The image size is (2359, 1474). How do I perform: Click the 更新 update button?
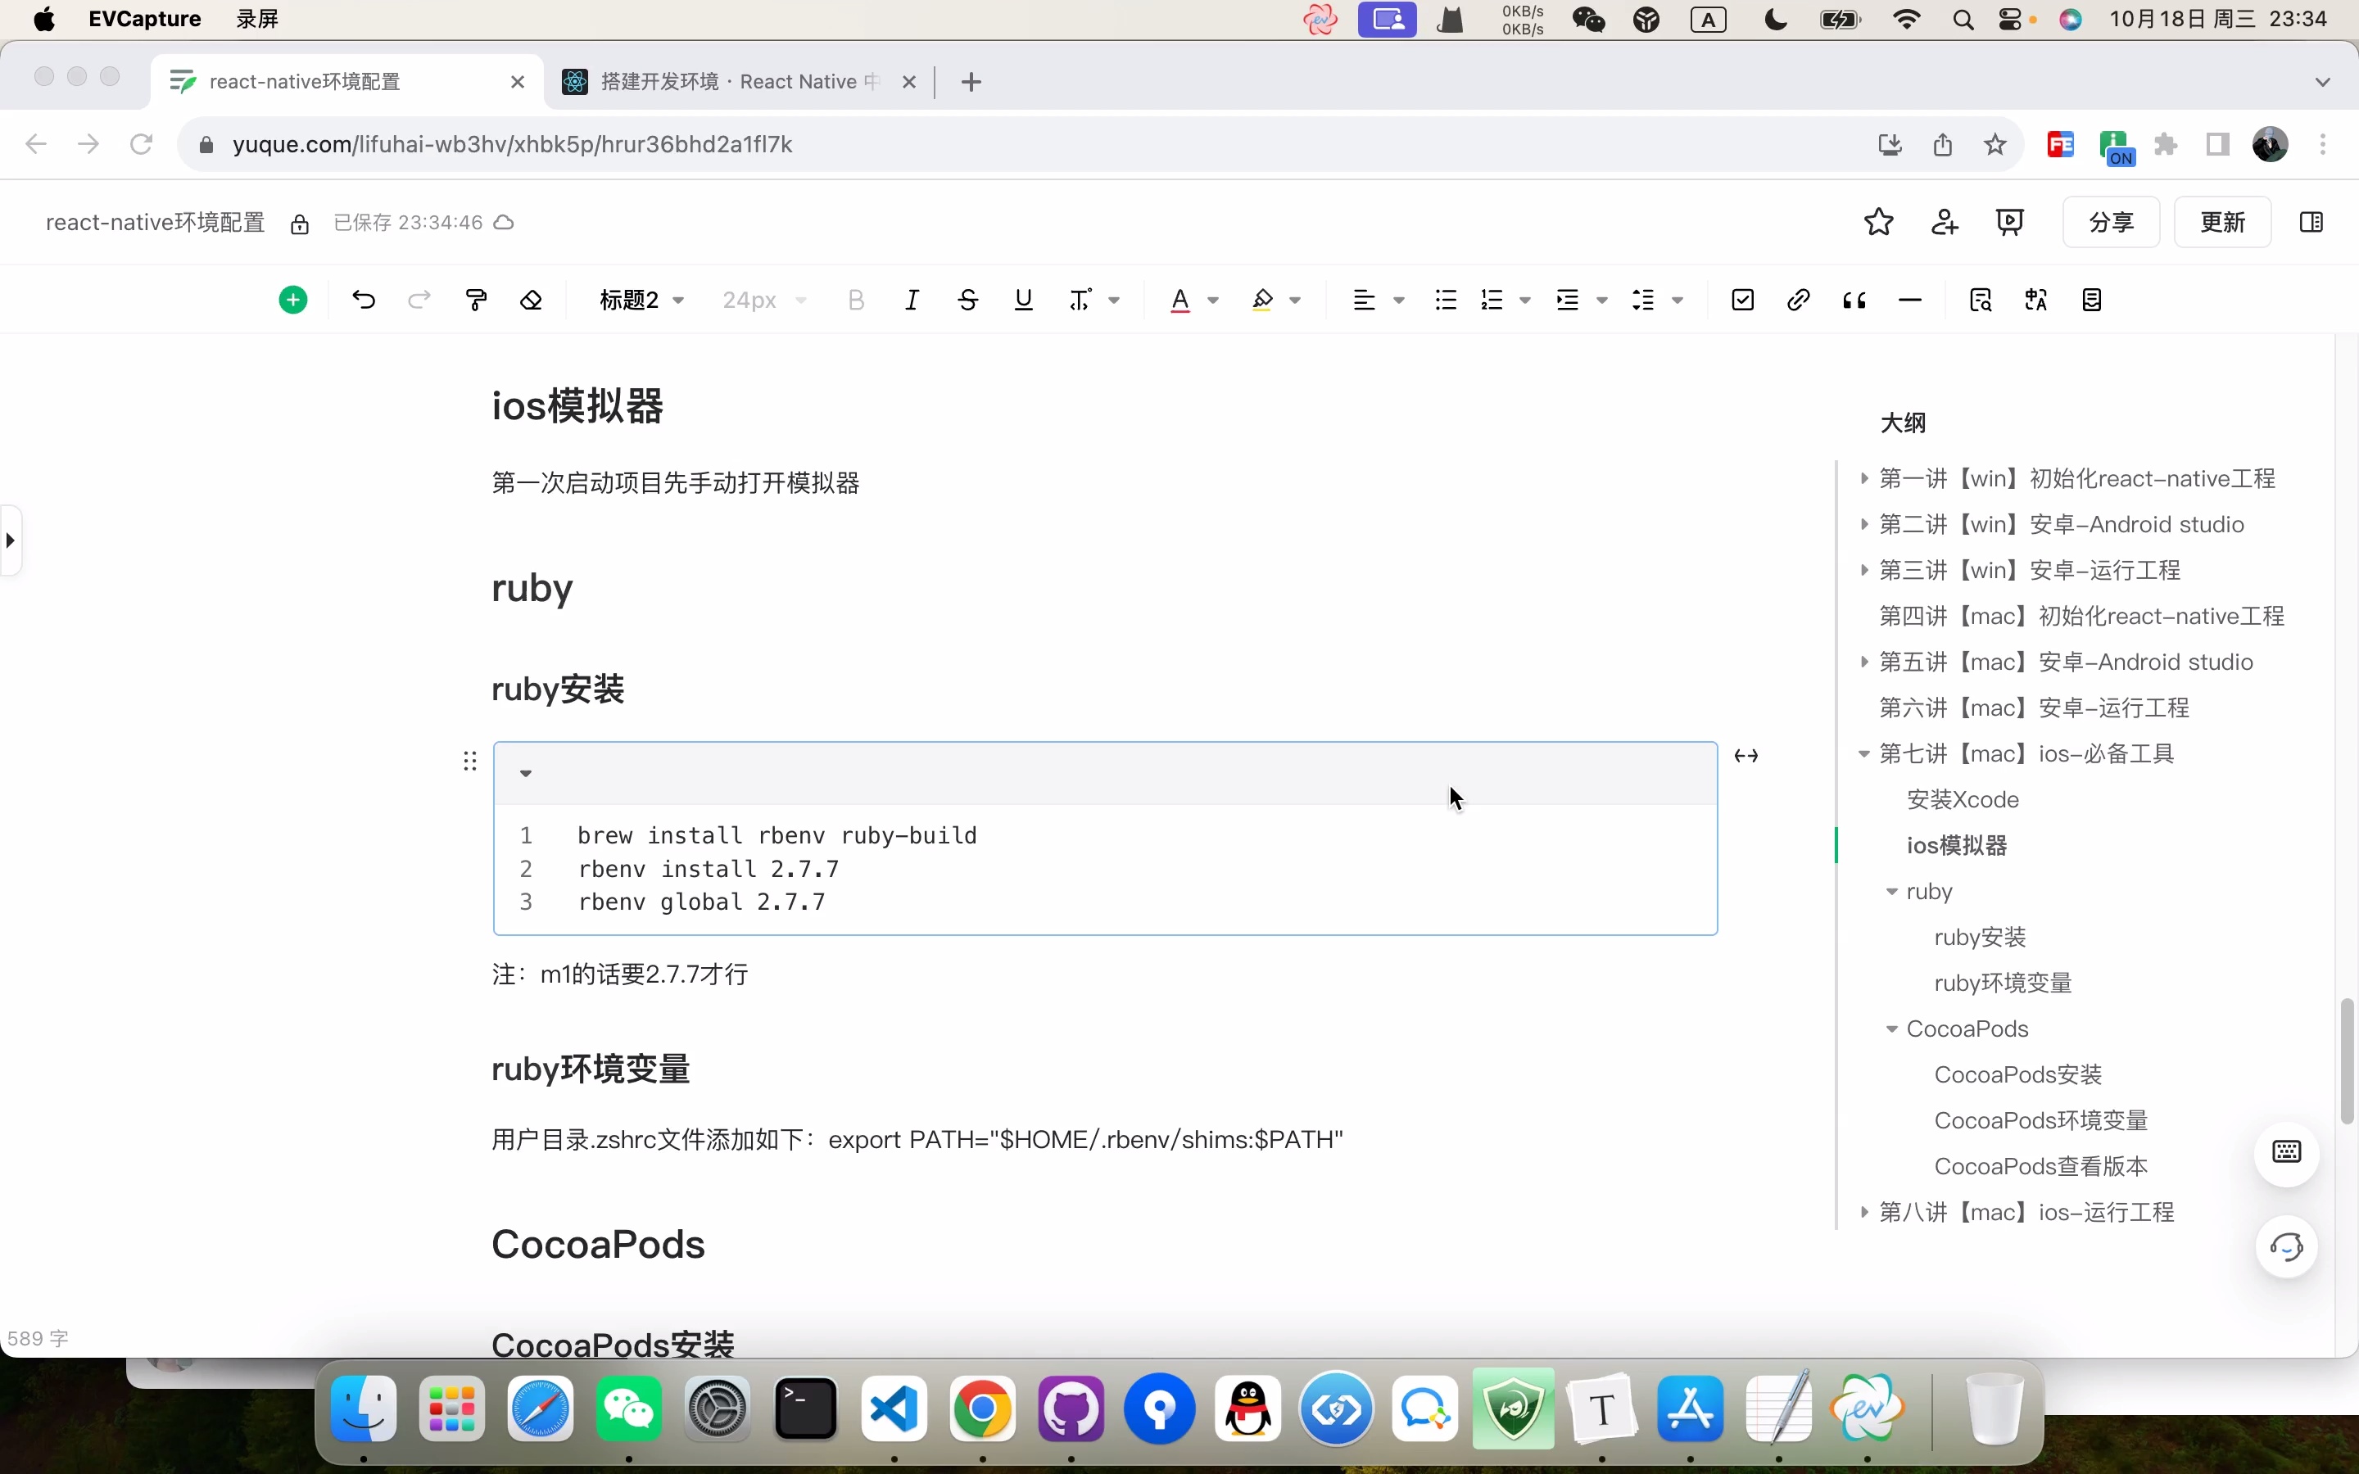(x=2224, y=221)
